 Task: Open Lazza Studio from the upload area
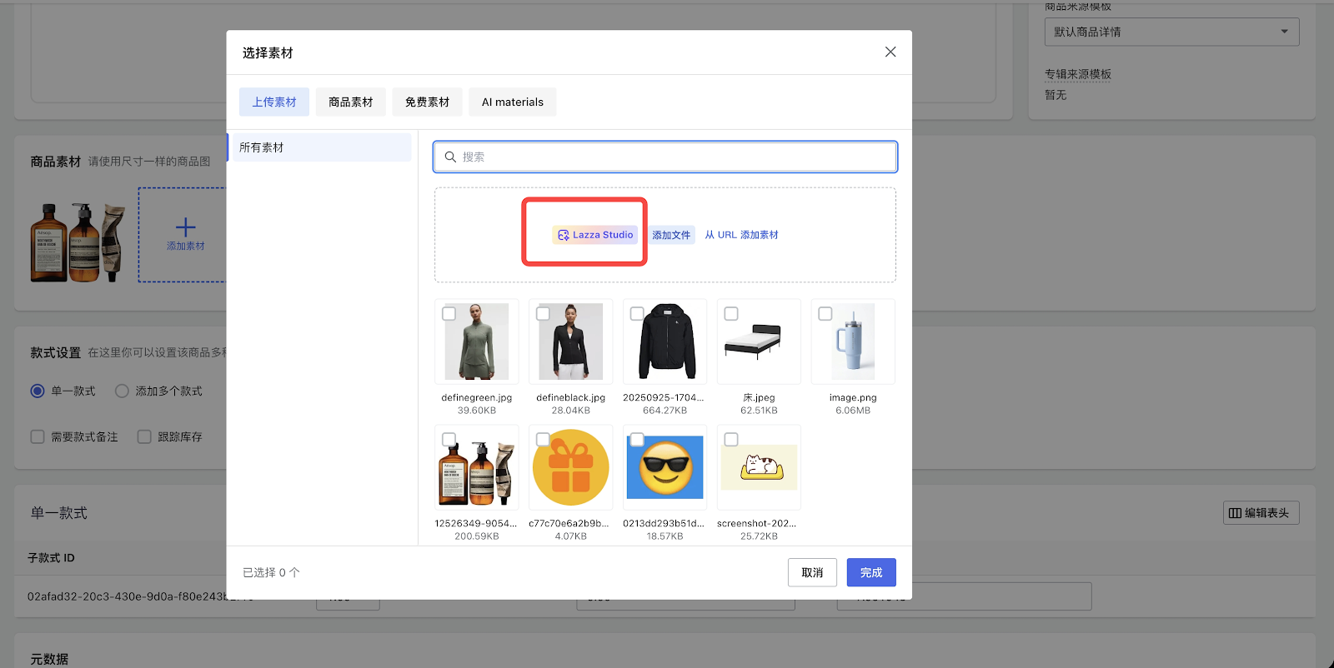click(x=595, y=235)
